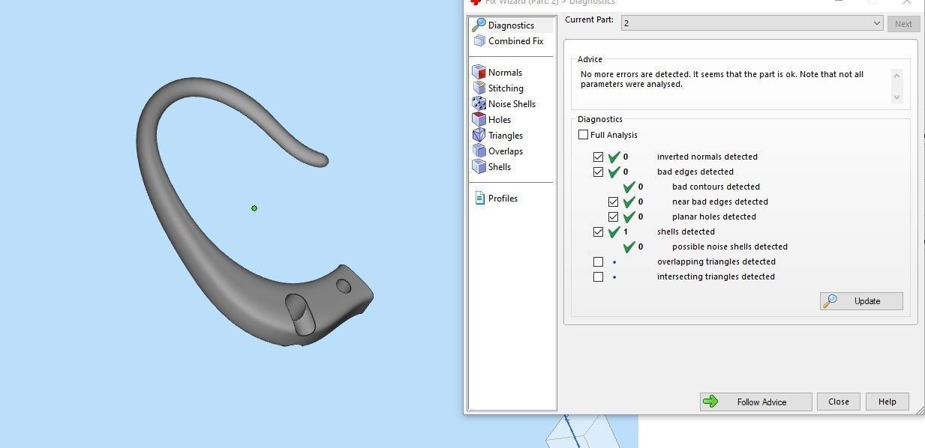Click the Advice box scroll up arrow

896,75
